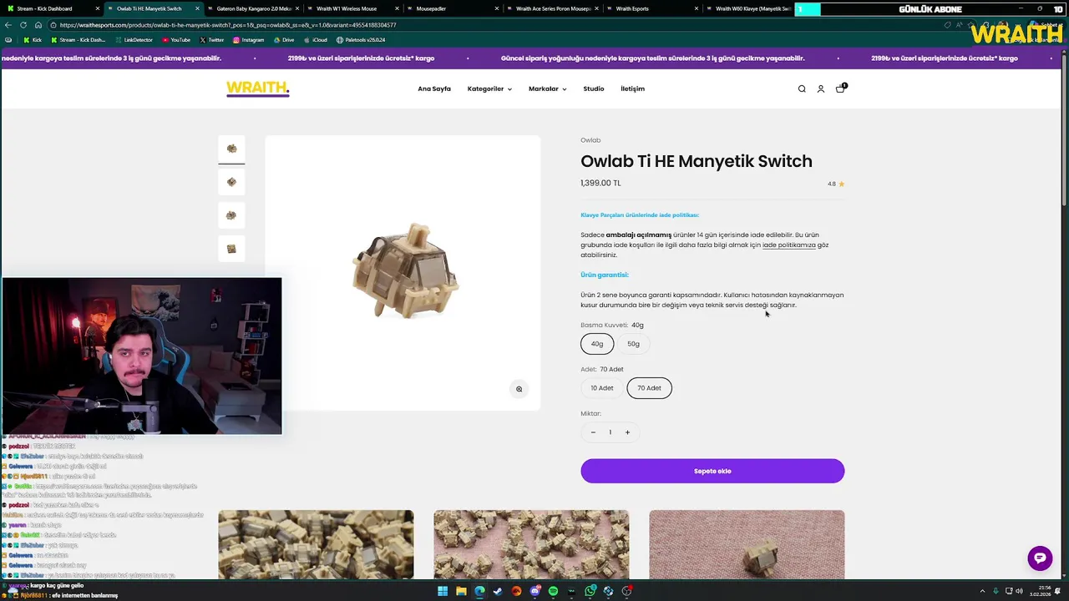1069x601 pixels.
Task: Open the Paletools v26.0.24 bookmark
Action: pos(361,40)
